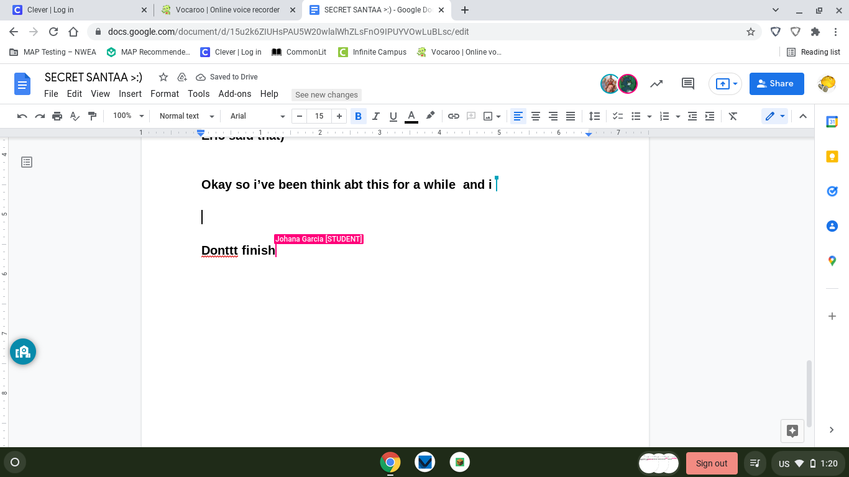Open the Explore tool

[x=792, y=430]
